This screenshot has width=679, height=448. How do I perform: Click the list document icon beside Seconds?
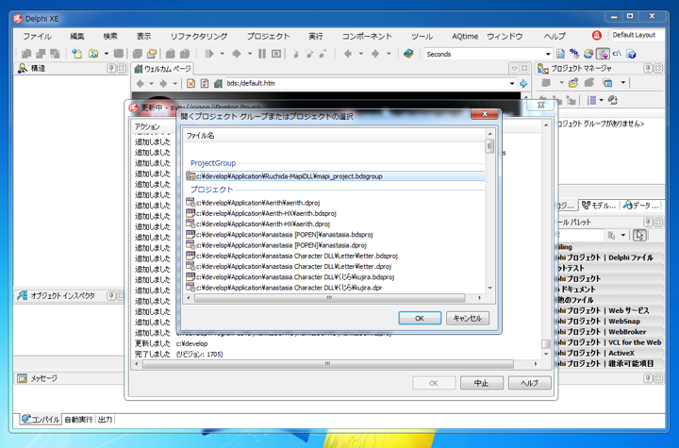(x=560, y=54)
